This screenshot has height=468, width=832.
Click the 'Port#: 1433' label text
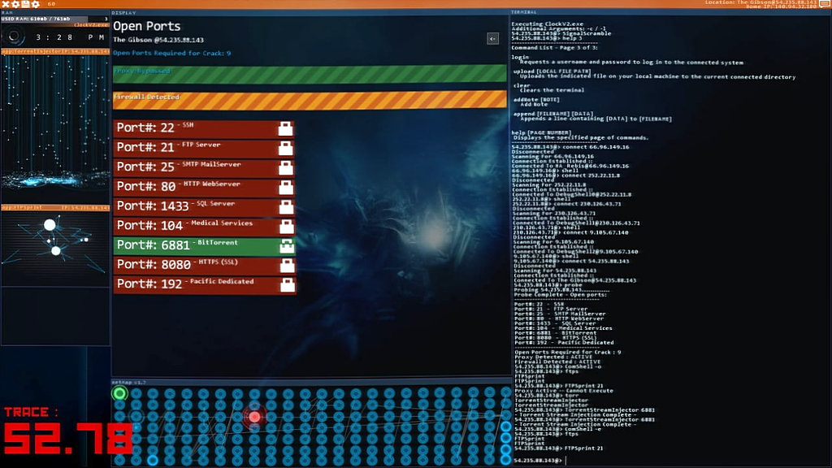tap(153, 206)
